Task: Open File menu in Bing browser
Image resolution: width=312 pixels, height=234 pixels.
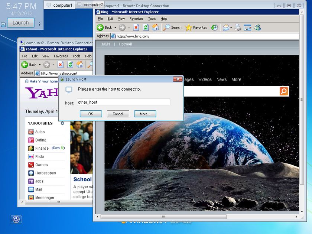Action: point(100,19)
